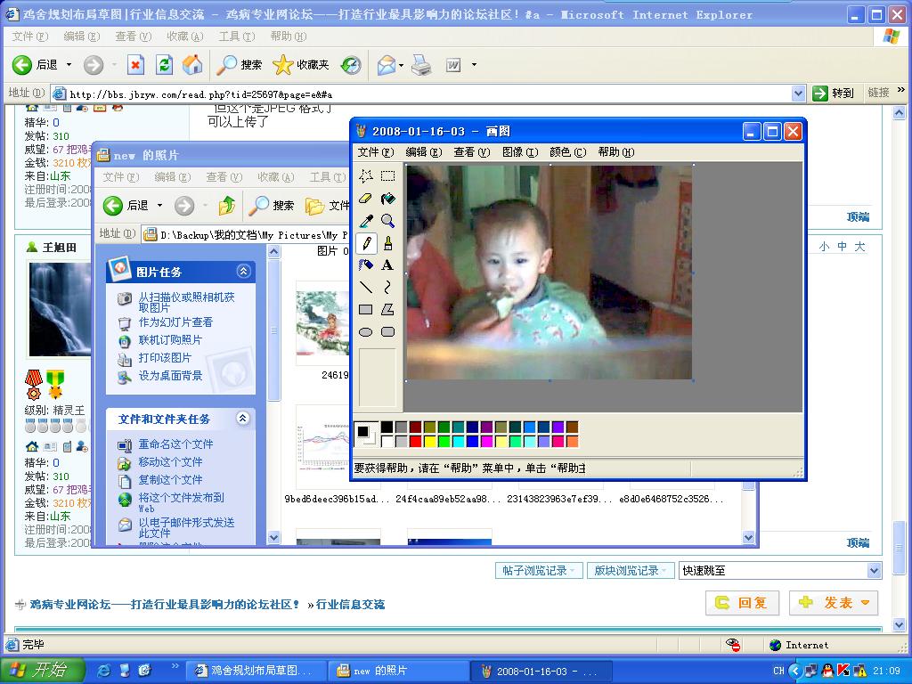Viewport: 912px width, 684px height.
Task: Switch to the 鸡舍规划布局草图 taskbar button
Action: pyautogui.click(x=256, y=672)
